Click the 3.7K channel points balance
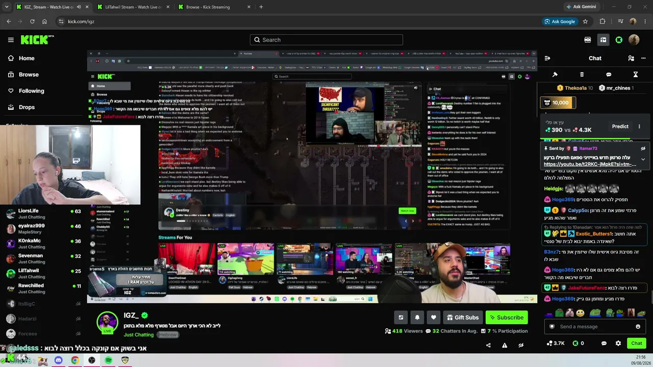Screen dimensions: 653x367 coord(556,343)
